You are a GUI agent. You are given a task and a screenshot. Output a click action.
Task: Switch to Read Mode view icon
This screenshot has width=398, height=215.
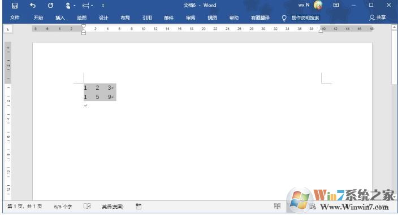click(x=277, y=206)
